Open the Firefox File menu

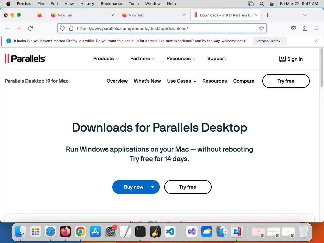tap(40, 4)
